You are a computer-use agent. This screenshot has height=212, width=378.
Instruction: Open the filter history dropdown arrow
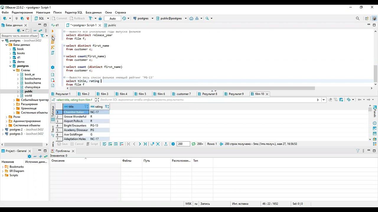324,100
